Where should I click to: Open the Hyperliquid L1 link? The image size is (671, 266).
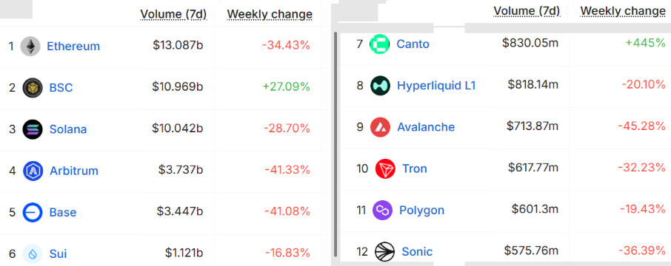[x=436, y=86]
